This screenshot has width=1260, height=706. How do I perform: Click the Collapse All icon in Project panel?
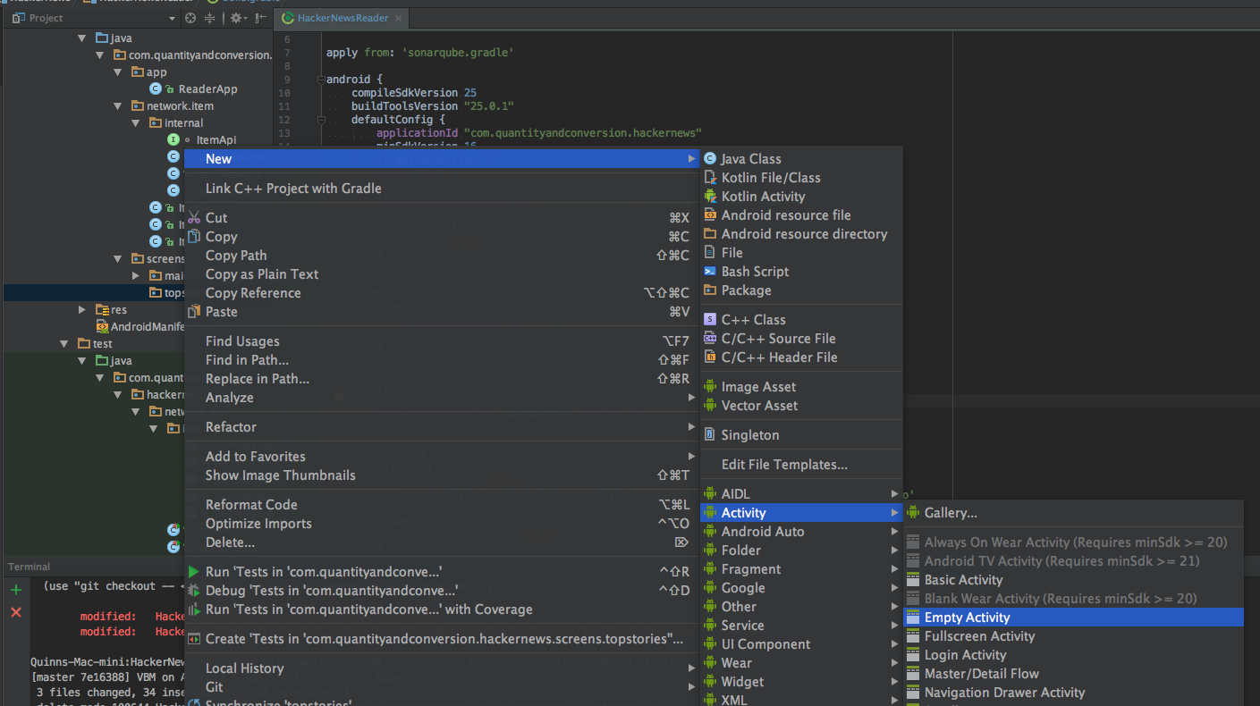210,18
